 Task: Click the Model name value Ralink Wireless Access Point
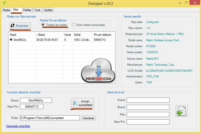coord(163,40)
